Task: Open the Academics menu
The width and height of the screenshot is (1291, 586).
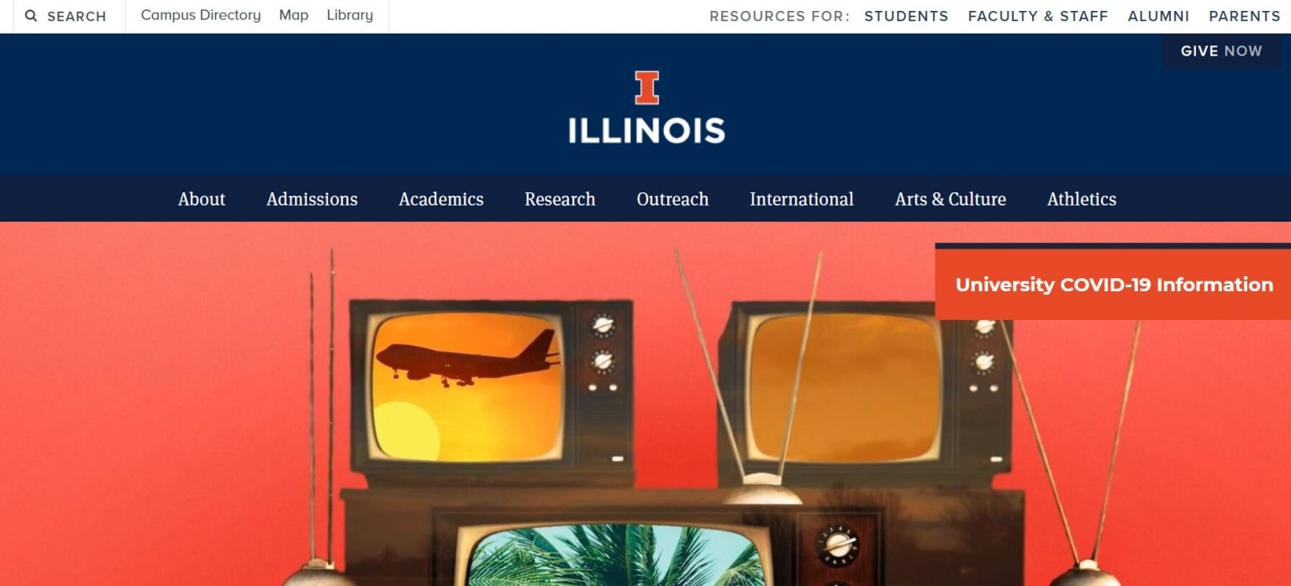Action: (441, 199)
